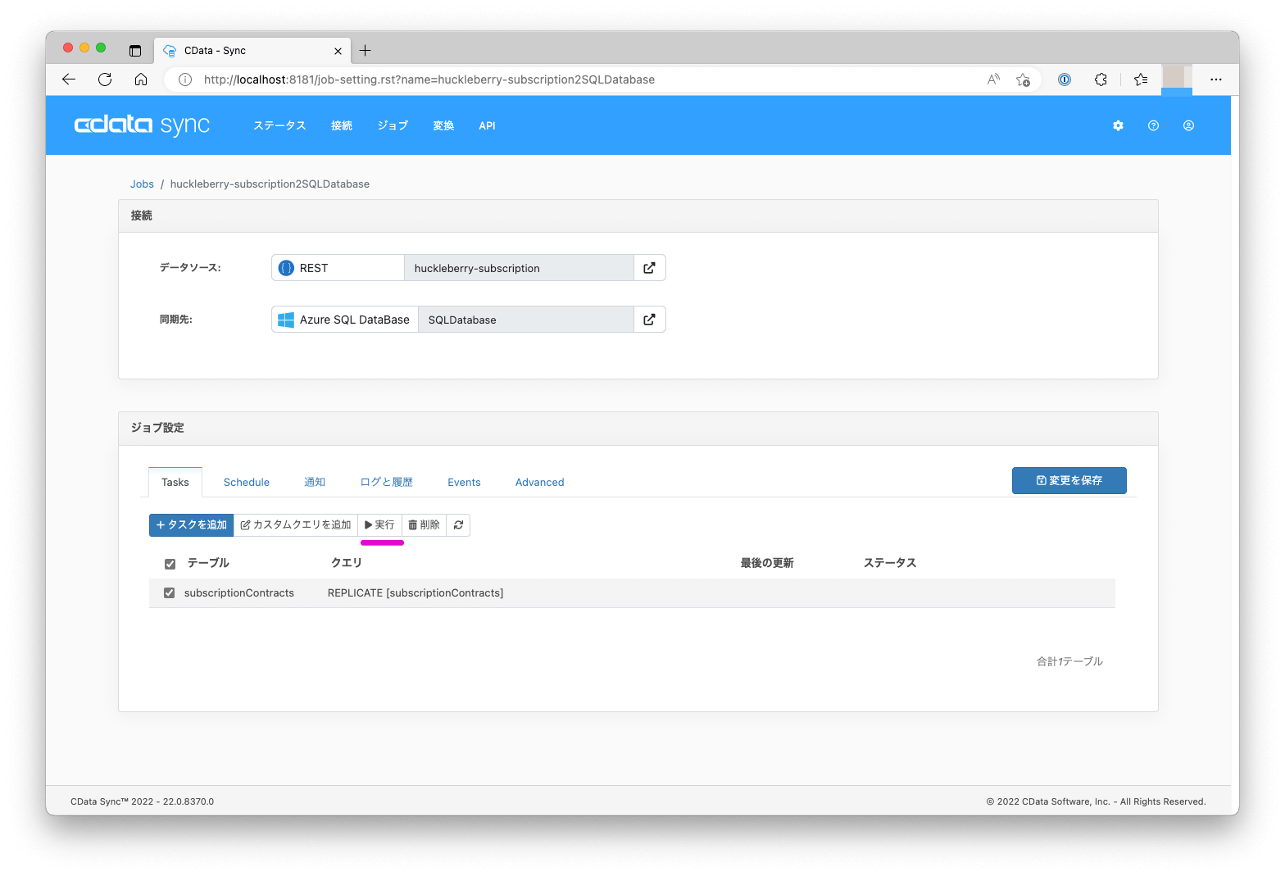Click the REST data source icon
The width and height of the screenshot is (1285, 876).
286,268
